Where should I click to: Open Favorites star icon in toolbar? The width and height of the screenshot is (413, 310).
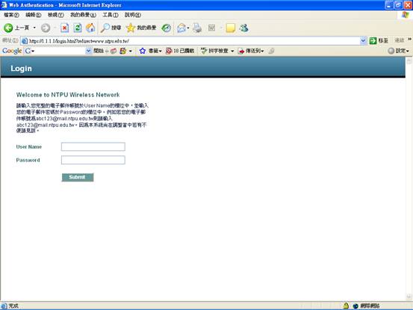131,28
